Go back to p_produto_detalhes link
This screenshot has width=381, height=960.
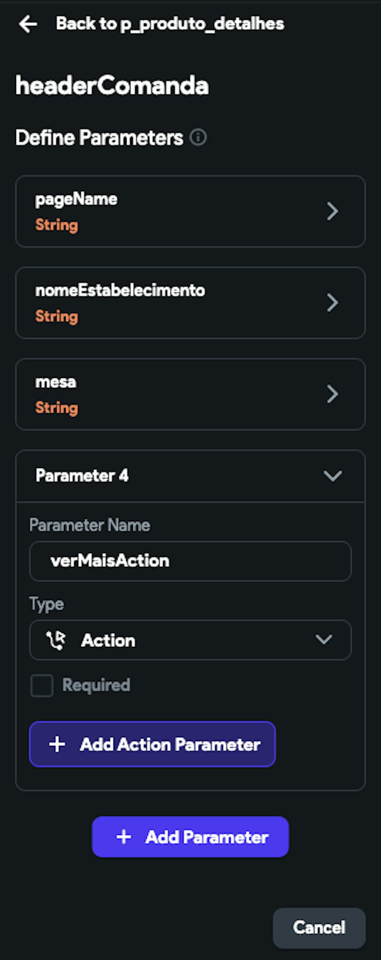pos(170,24)
